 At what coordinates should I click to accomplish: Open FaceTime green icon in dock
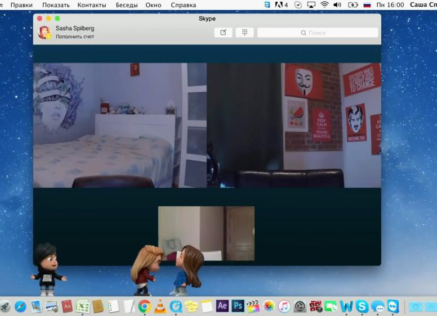point(331,306)
